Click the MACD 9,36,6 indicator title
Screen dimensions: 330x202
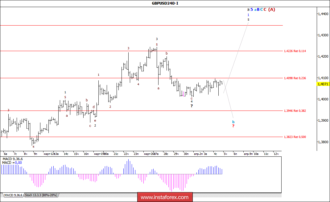13,159
